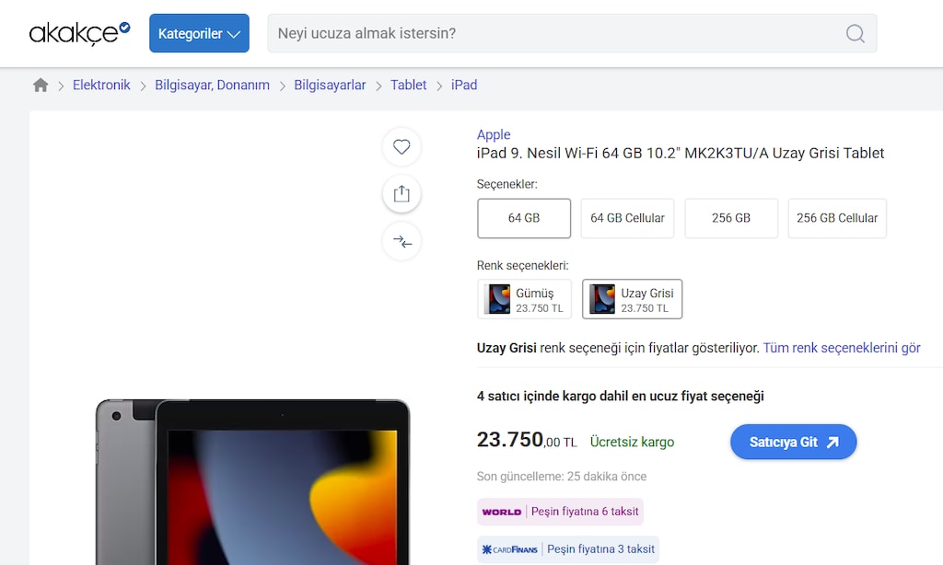Open Kategoriler dropdown menu
The height and width of the screenshot is (565, 943).
pyautogui.click(x=199, y=33)
